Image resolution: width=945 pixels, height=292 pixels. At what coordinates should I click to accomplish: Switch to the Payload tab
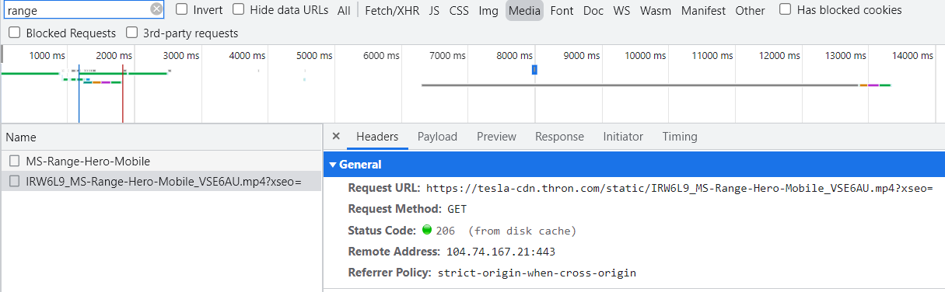(x=437, y=136)
